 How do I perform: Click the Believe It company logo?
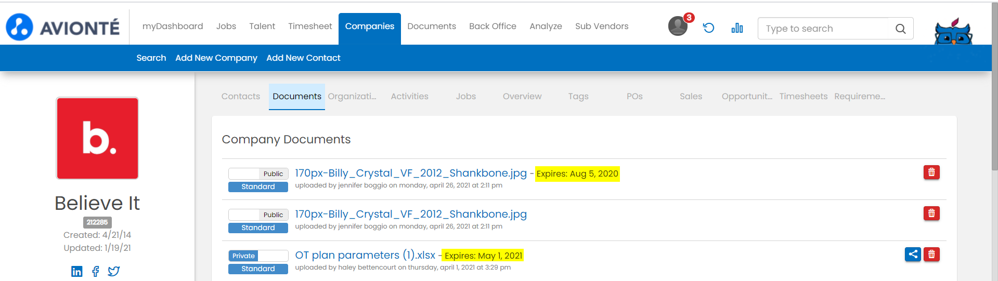tap(97, 138)
